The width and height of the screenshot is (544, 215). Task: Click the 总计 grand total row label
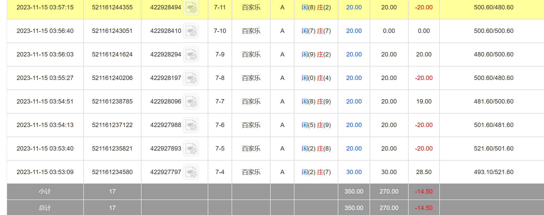[45, 208]
